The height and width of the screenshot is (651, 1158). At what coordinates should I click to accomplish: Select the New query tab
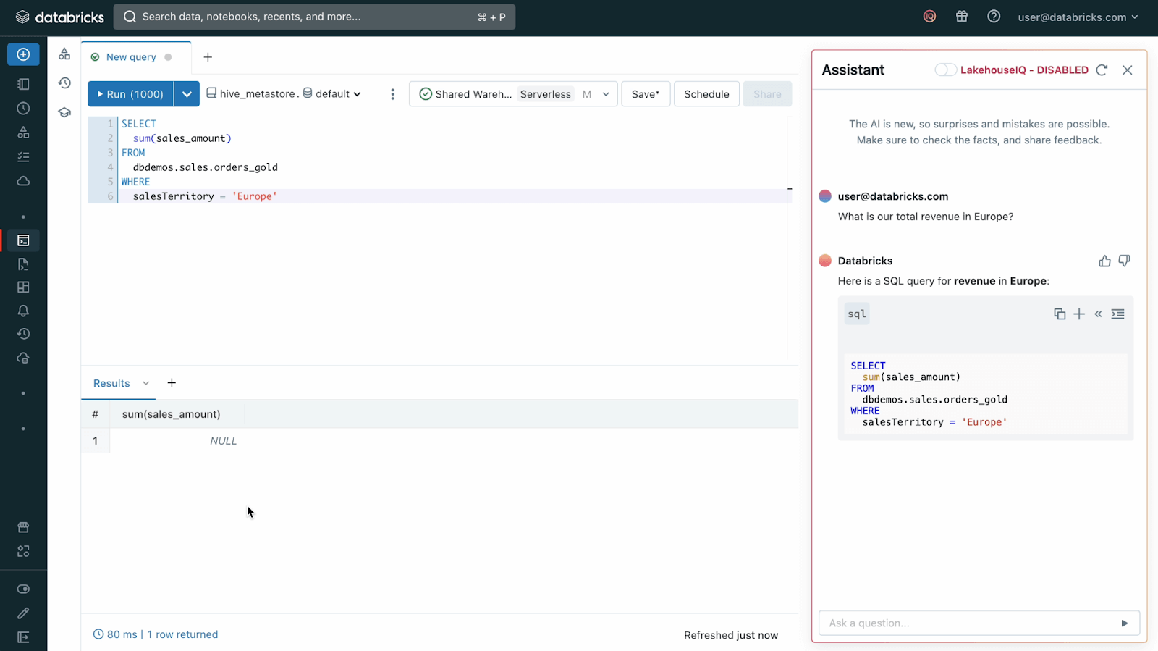tap(131, 57)
